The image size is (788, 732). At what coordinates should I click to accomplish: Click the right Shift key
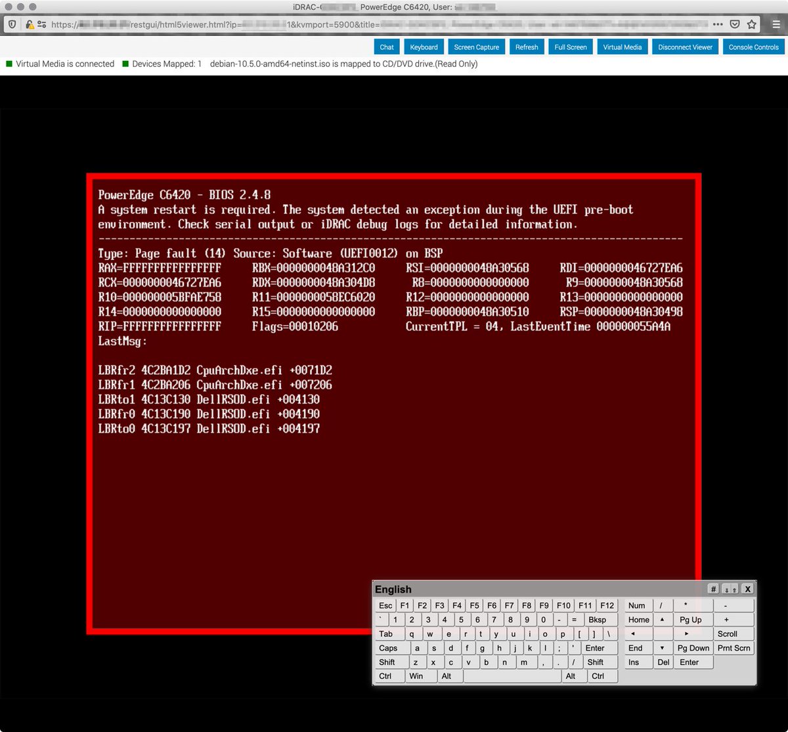tap(600, 662)
